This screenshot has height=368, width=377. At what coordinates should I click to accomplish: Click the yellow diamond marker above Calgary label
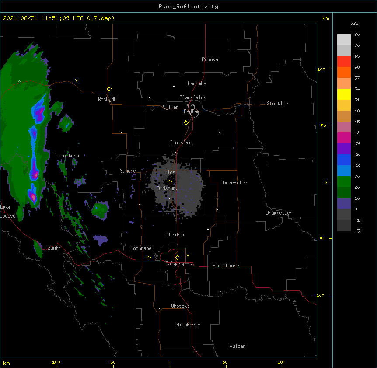[177, 257]
